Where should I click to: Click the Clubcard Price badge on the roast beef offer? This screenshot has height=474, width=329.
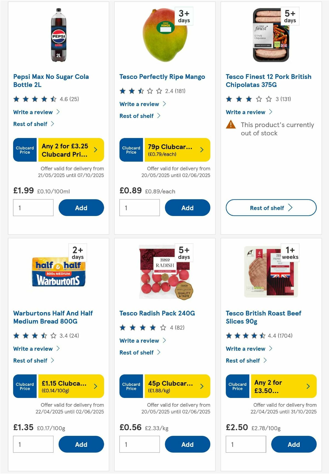(x=237, y=386)
